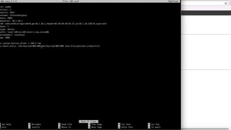Click the hostname line in config
This screenshot has width=231, height=130.
(x=13, y=15)
